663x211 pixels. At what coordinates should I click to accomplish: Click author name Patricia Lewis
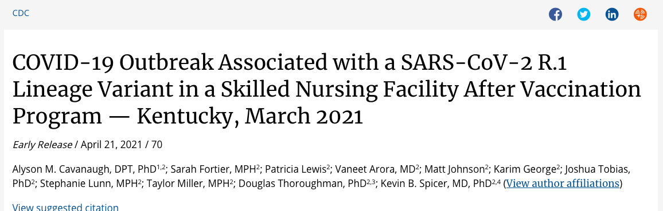(x=295, y=170)
